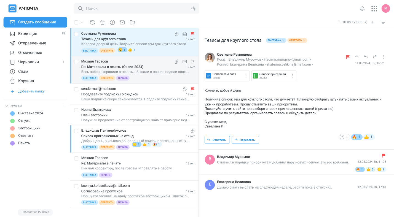This screenshot has width=394, height=217.
Task: Click the trash delete icon in toolbar
Action: [x=102, y=22]
